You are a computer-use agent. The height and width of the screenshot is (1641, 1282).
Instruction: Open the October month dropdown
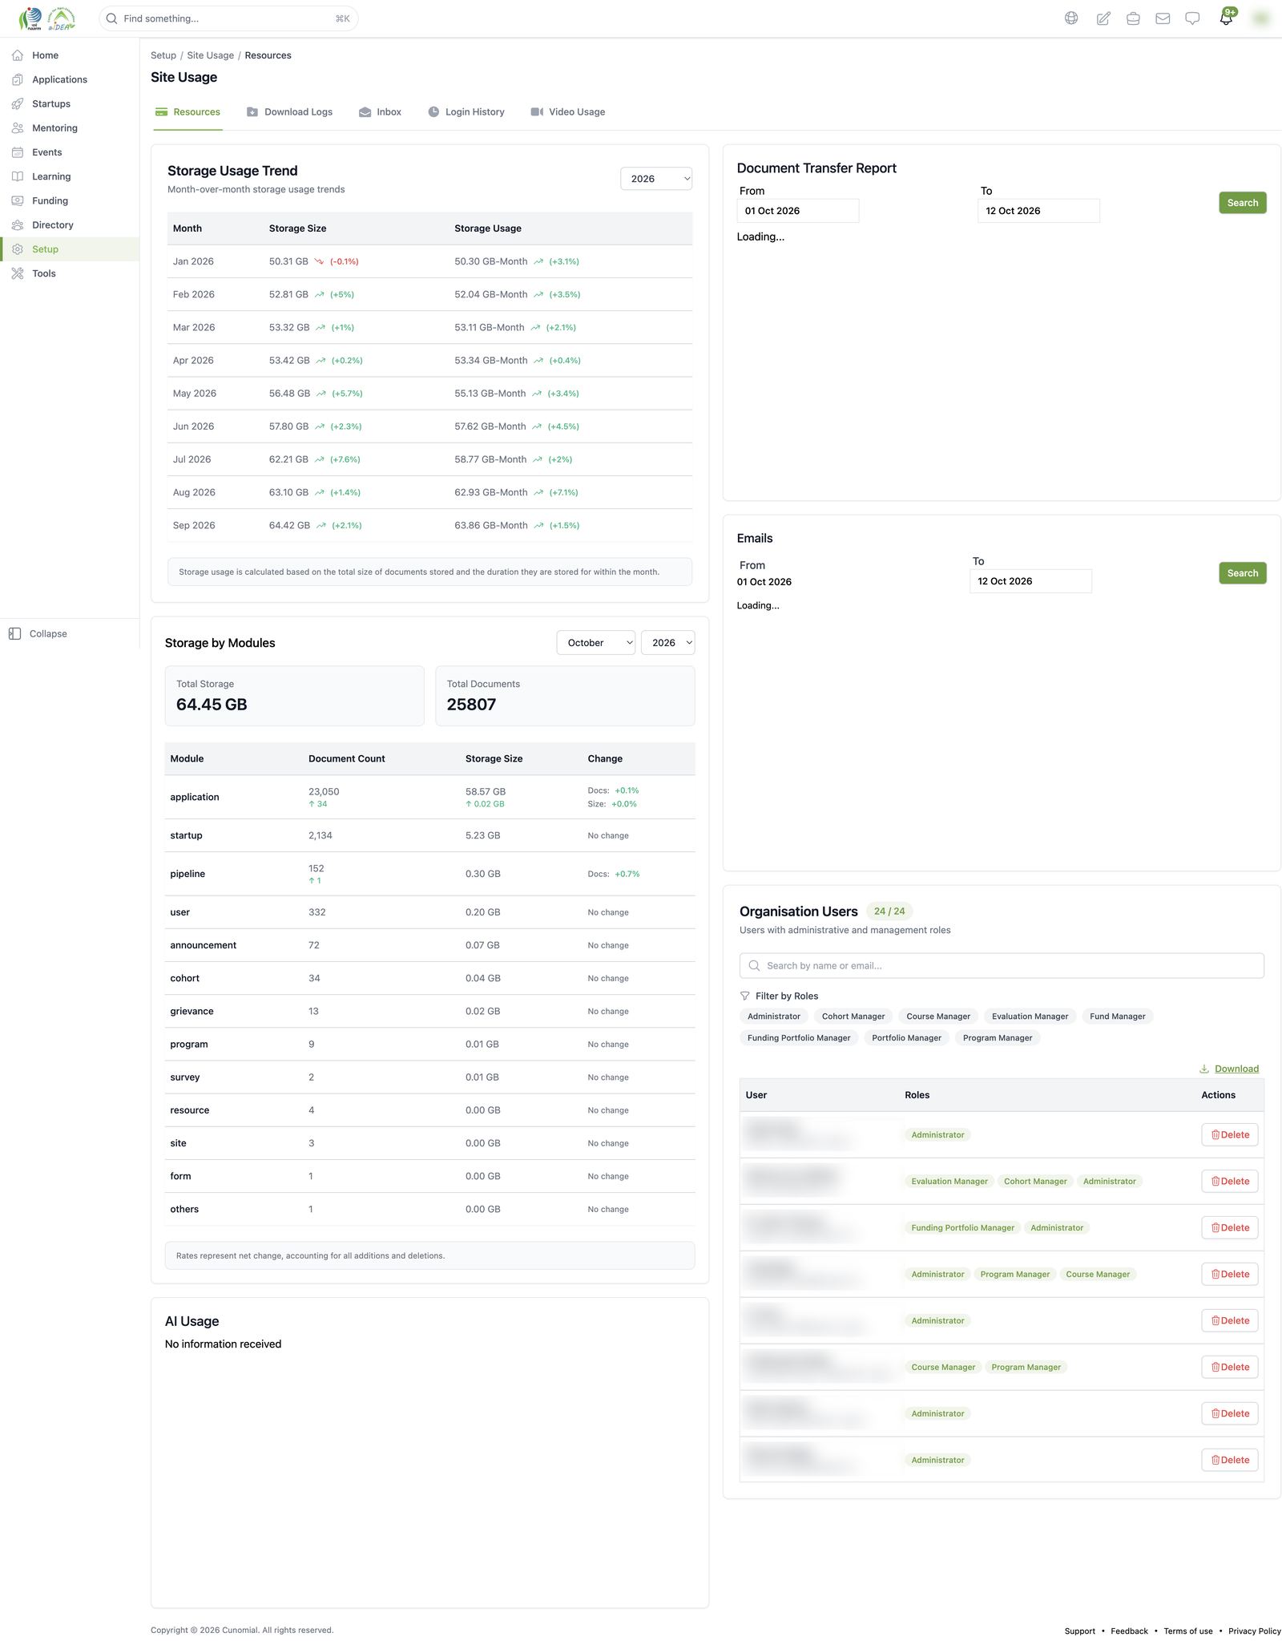[x=596, y=643]
